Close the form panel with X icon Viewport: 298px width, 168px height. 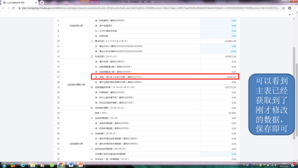pyautogui.click(x=293, y=14)
